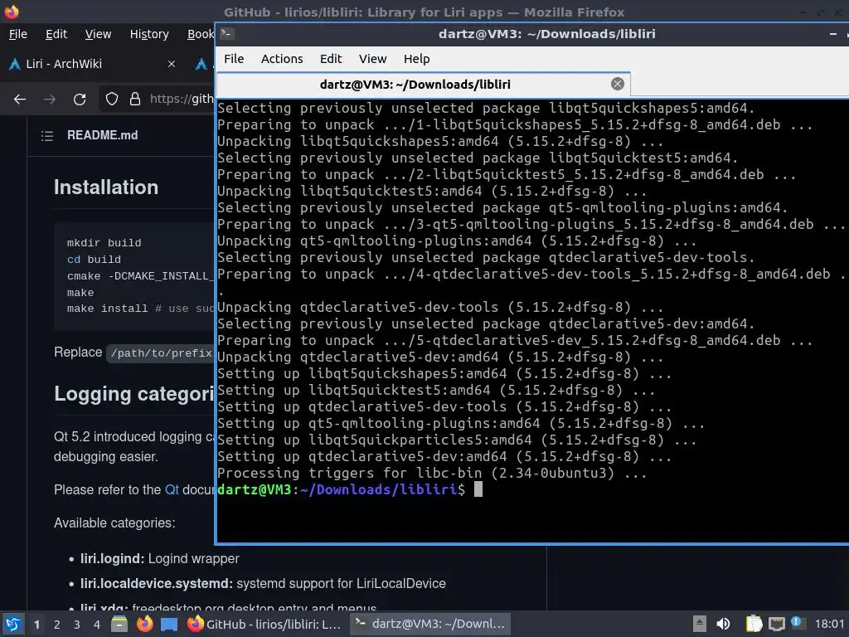
Task: Select the Liri - ArchWiki browser tab
Action: click(x=92, y=64)
